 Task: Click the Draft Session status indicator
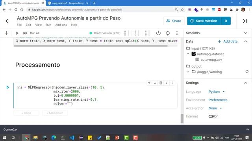(105, 33)
